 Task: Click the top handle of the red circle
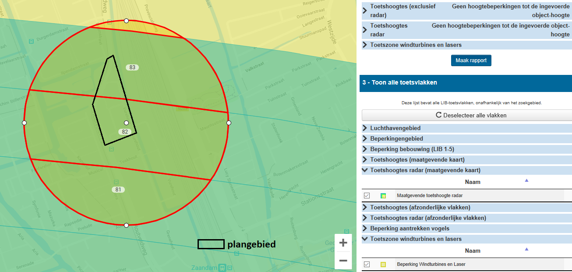126,21
